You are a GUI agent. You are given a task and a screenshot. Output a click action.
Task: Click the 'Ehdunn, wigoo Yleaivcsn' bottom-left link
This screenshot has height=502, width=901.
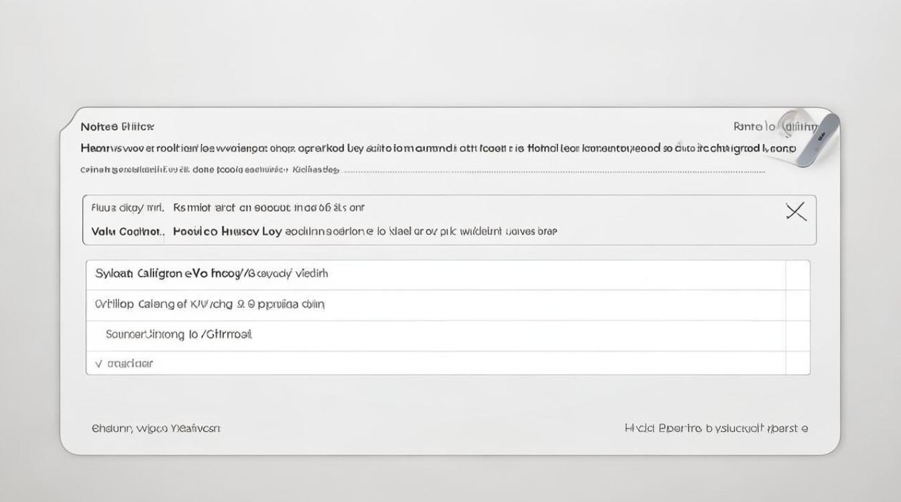click(156, 428)
